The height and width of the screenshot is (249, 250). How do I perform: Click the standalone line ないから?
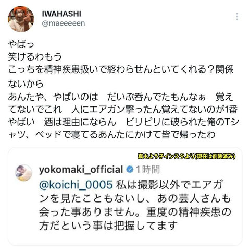26,84
